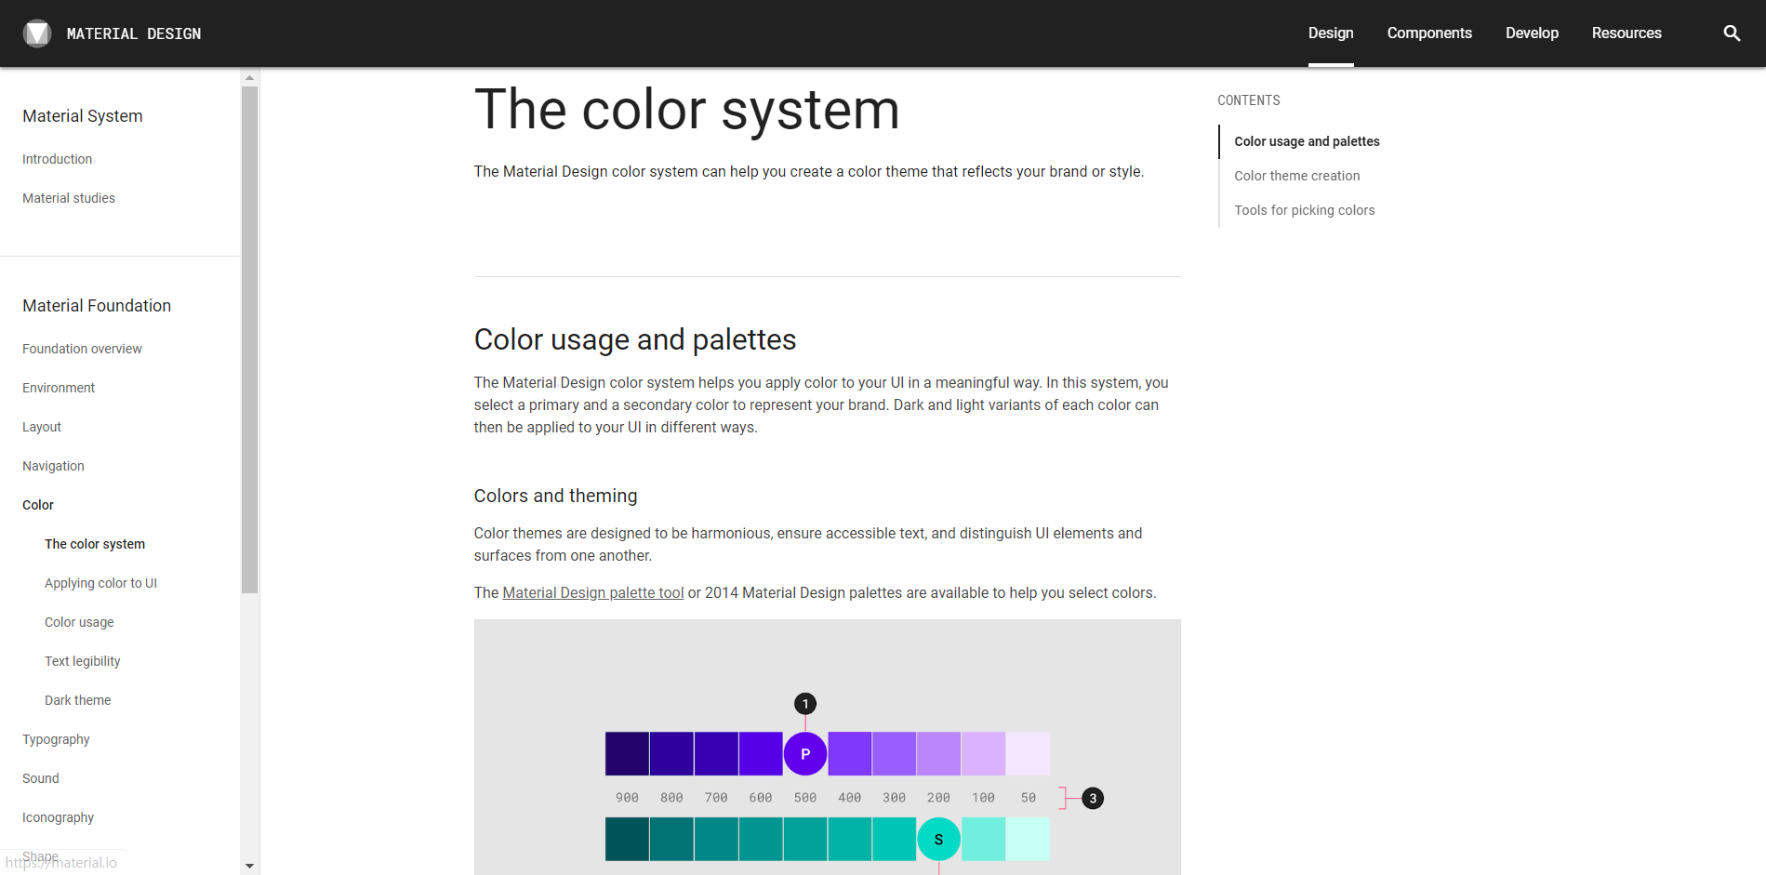Click the purple 600 swatch
The height and width of the screenshot is (875, 1766).
pyautogui.click(x=761, y=753)
